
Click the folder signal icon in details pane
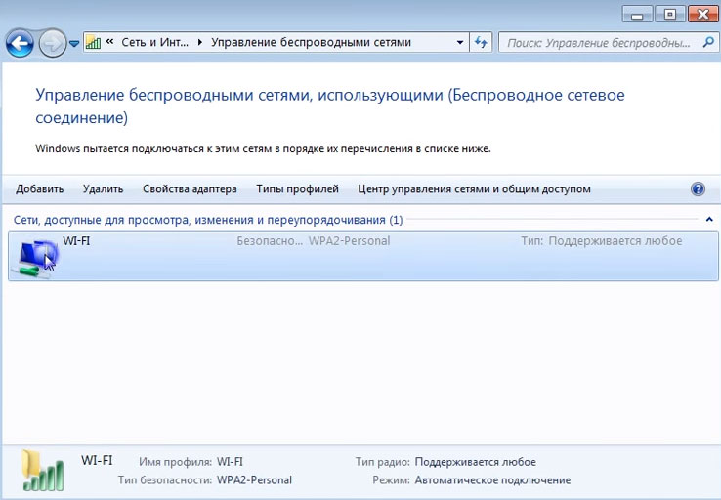pos(43,471)
